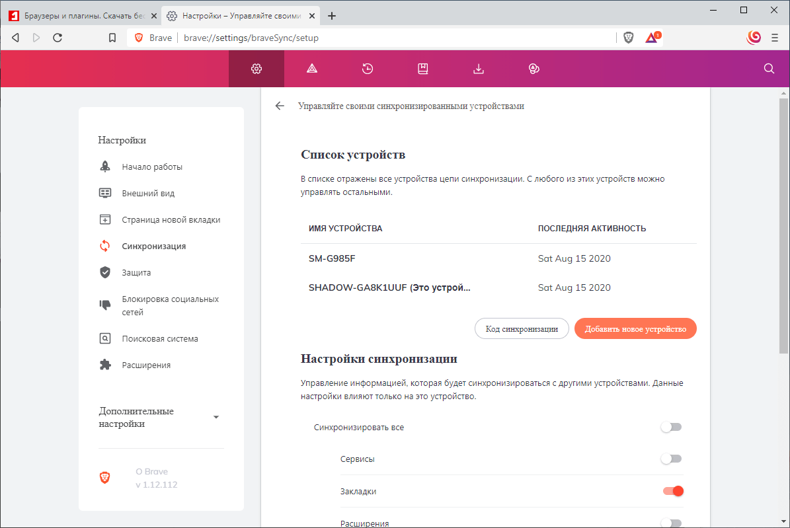This screenshot has height=528, width=790.
Task: Close the Настройки settings tab
Action: (x=312, y=16)
